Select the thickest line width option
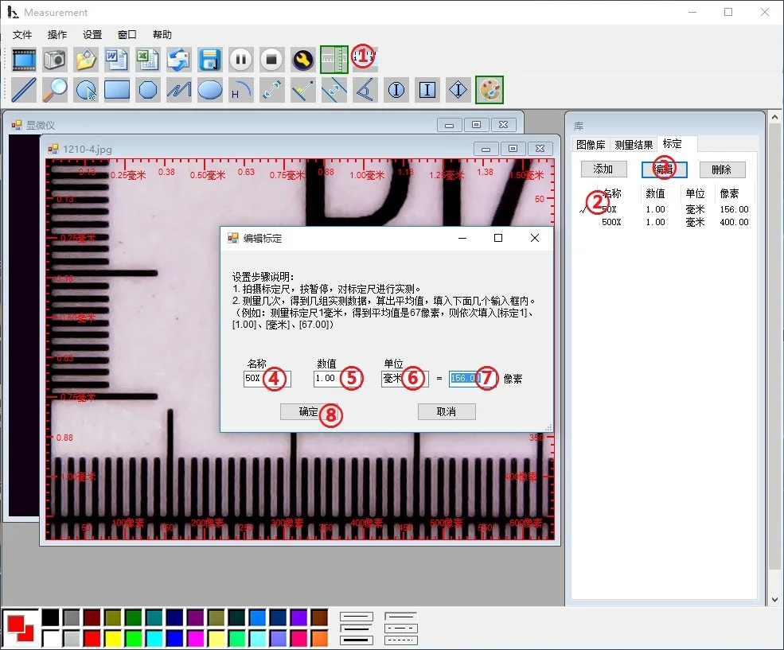The image size is (784, 650). pyautogui.click(x=357, y=640)
